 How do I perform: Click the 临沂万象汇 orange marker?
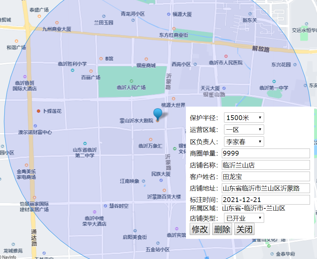[151, 140]
